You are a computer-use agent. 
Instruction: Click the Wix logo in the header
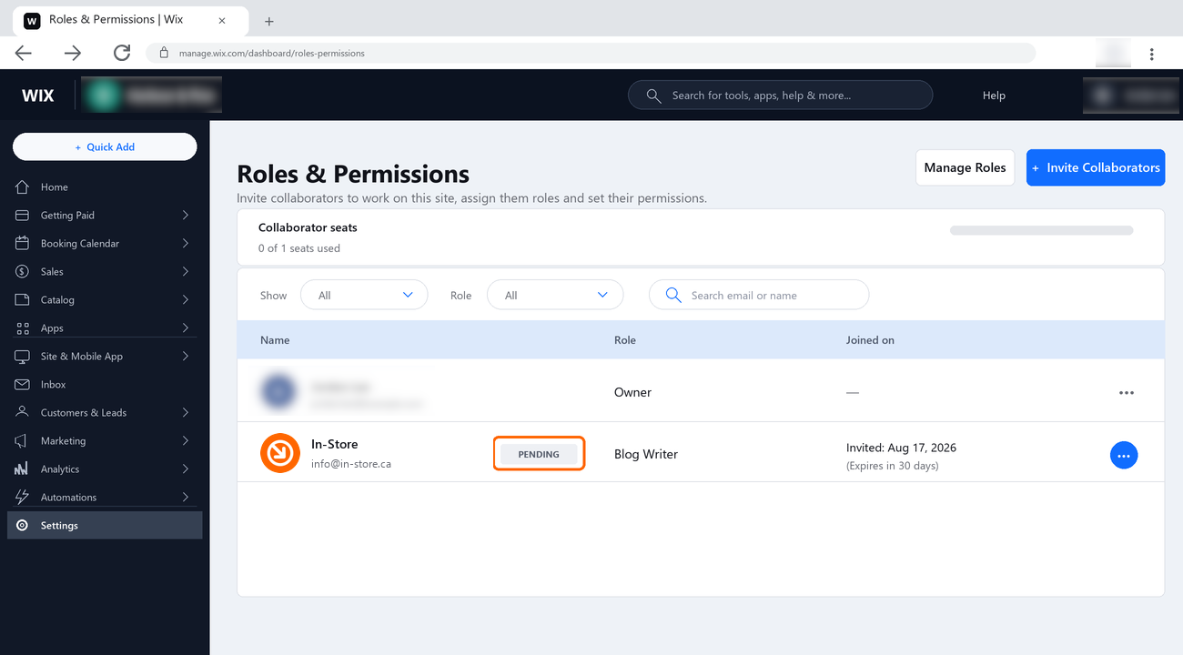(37, 96)
